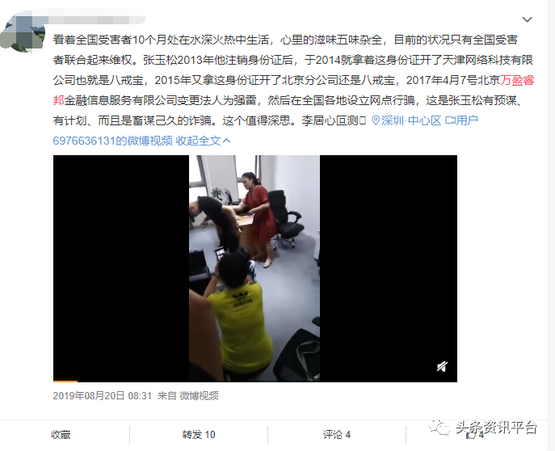Click the post timestamp 2019年08月20日 08:31
This screenshot has height=451, width=555.
[103, 395]
